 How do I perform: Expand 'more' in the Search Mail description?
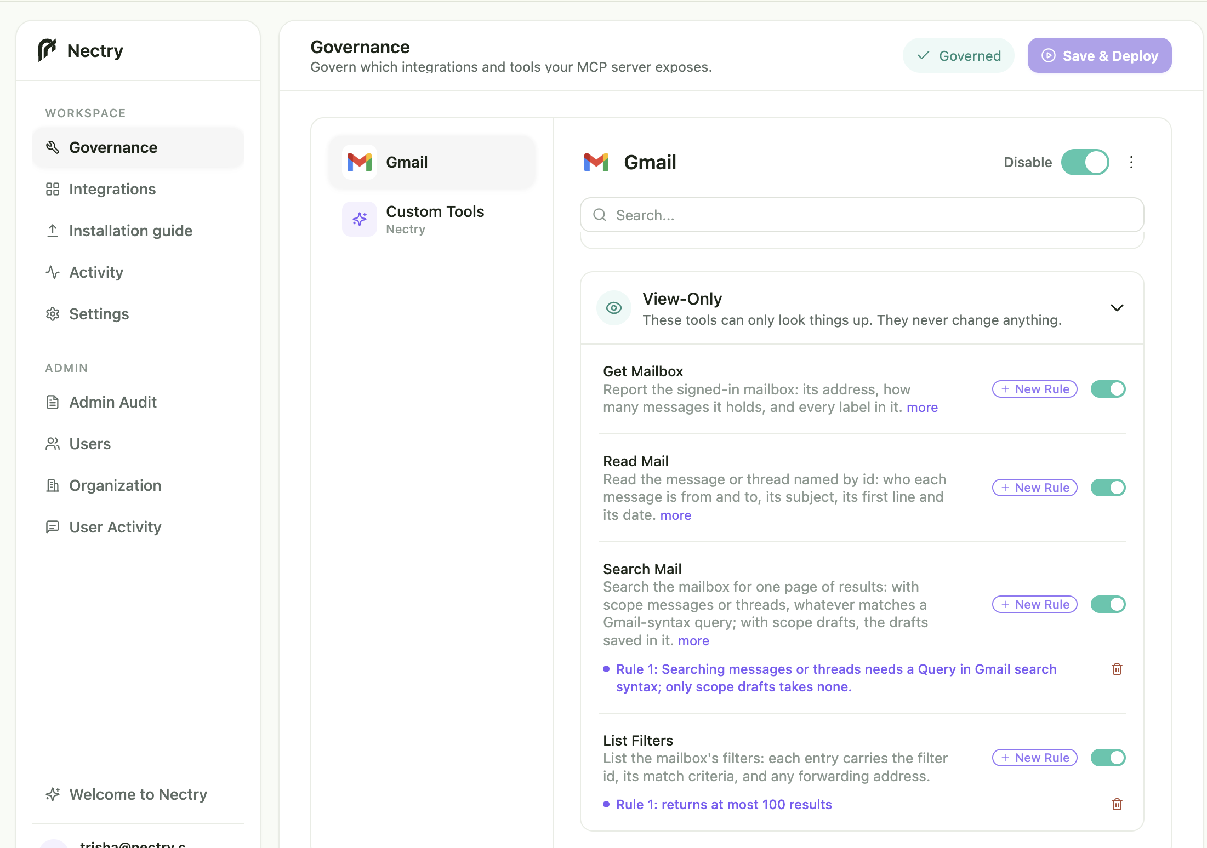[693, 641]
